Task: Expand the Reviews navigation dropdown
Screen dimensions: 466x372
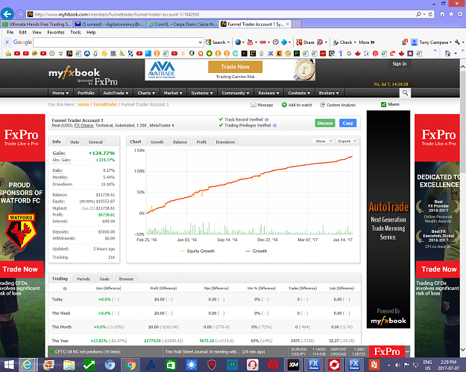Action: coord(268,93)
